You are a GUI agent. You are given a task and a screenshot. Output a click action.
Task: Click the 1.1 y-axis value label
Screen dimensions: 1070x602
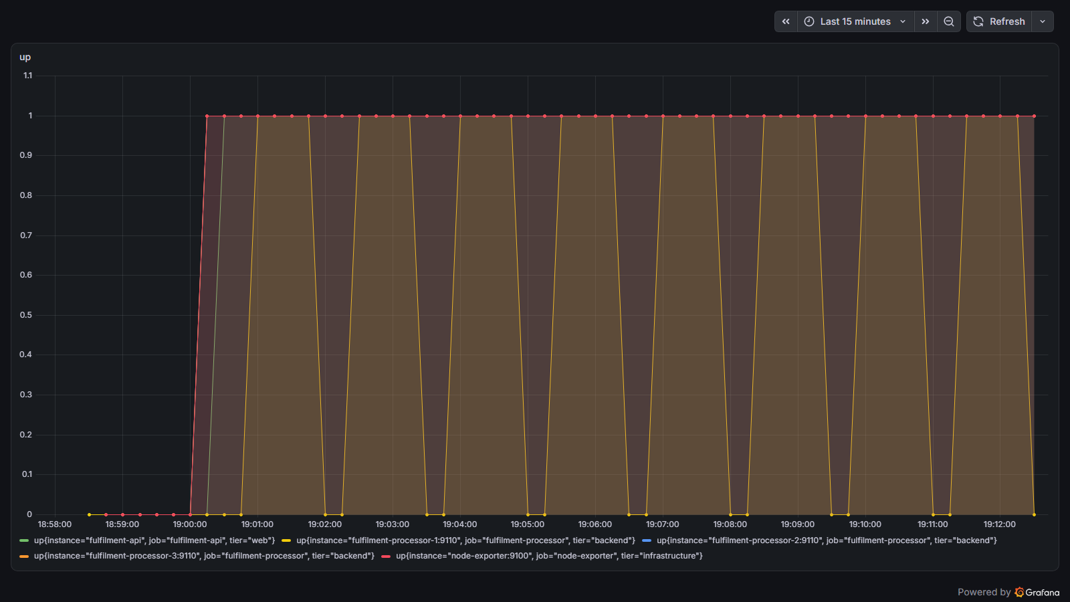(27, 76)
